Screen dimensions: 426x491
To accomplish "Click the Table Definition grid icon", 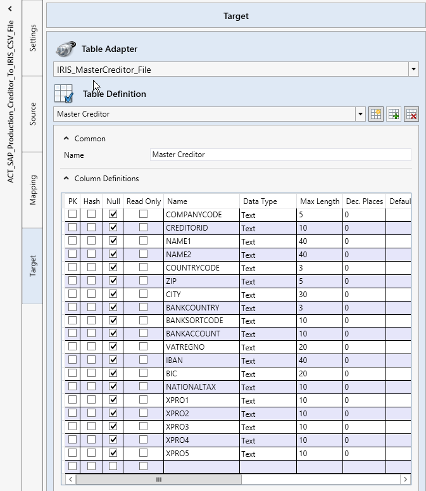I will pyautogui.click(x=64, y=94).
